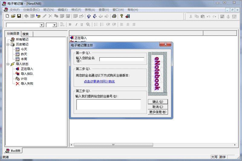
Task: Click the stacked books toolbar icon
Action: [x=27, y=16]
